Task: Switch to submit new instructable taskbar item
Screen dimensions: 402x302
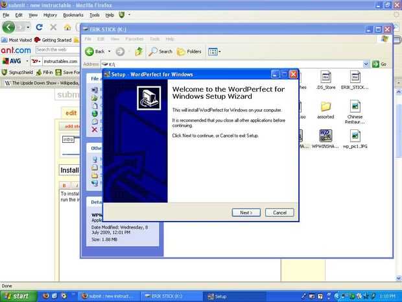Action: pyautogui.click(x=109, y=296)
